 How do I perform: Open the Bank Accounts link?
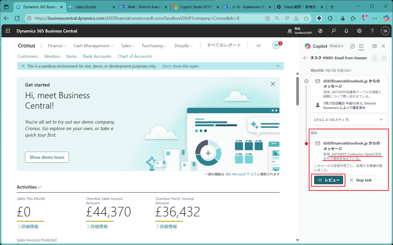[x=97, y=56]
